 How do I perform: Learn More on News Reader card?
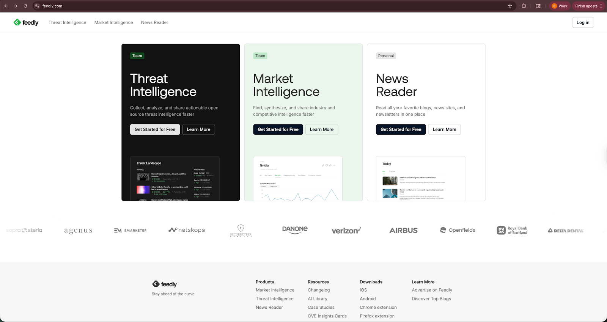444,129
